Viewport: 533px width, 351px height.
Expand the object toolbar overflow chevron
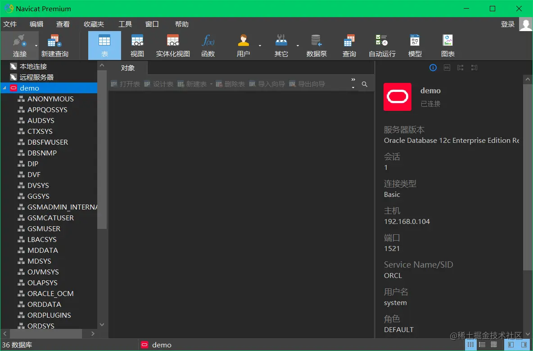tap(353, 80)
